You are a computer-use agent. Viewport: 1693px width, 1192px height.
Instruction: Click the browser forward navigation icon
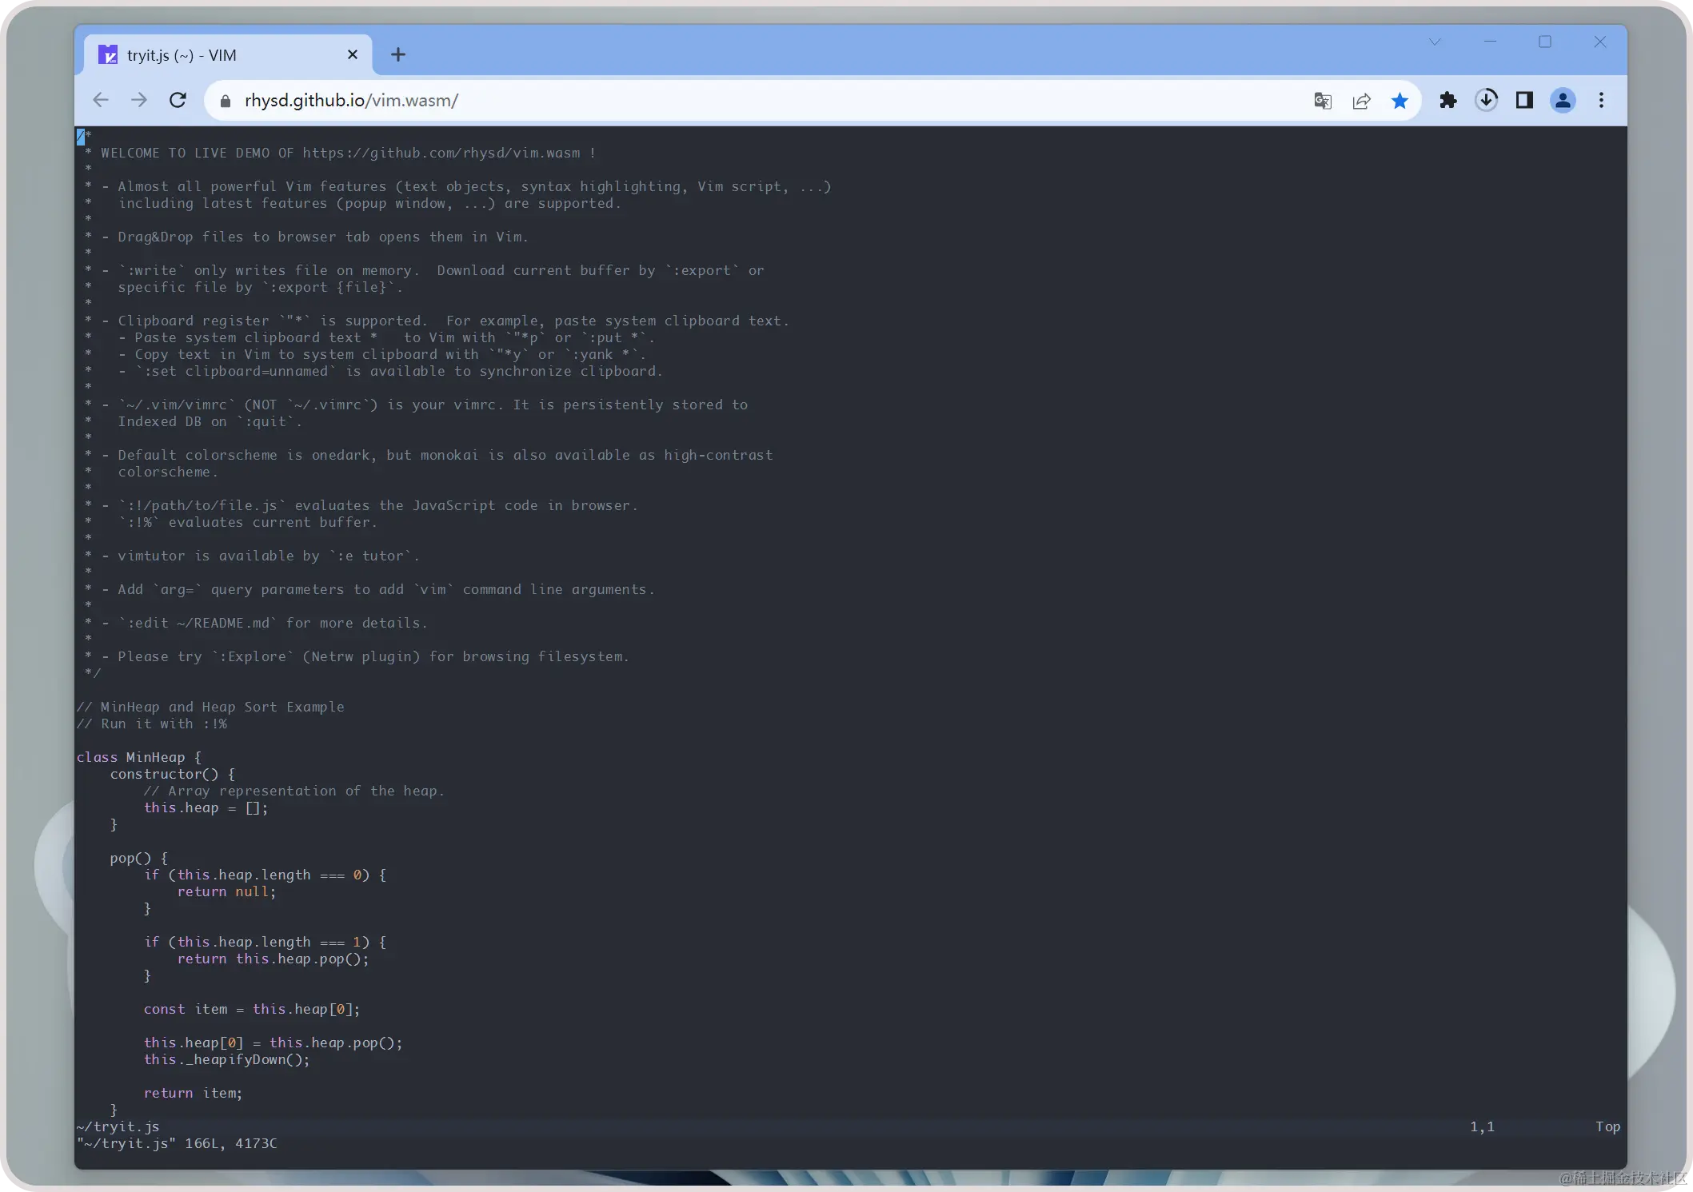point(138,99)
